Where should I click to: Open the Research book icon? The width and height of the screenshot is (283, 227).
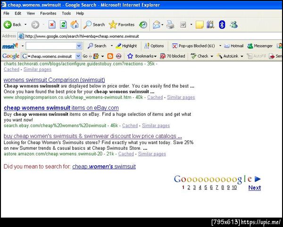click(x=210, y=24)
